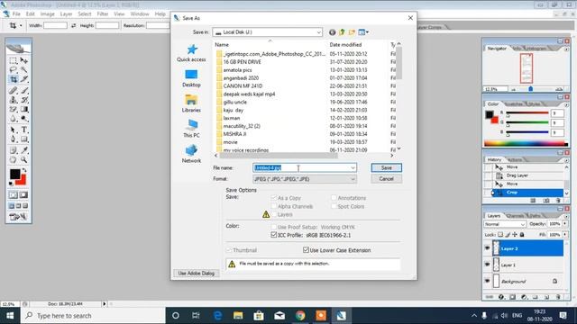Switch to the Channels tab
The width and height of the screenshot is (577, 324).
point(515,216)
